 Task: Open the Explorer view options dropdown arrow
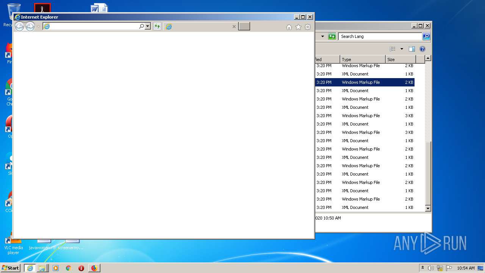click(402, 49)
